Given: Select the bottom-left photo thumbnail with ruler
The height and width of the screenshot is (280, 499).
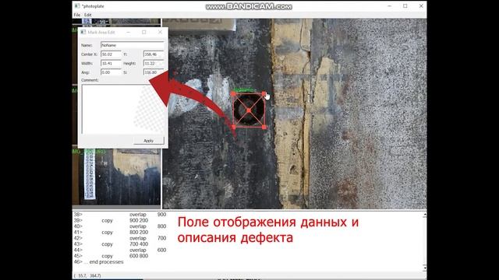Looking at the screenshot, I should [x=116, y=177].
